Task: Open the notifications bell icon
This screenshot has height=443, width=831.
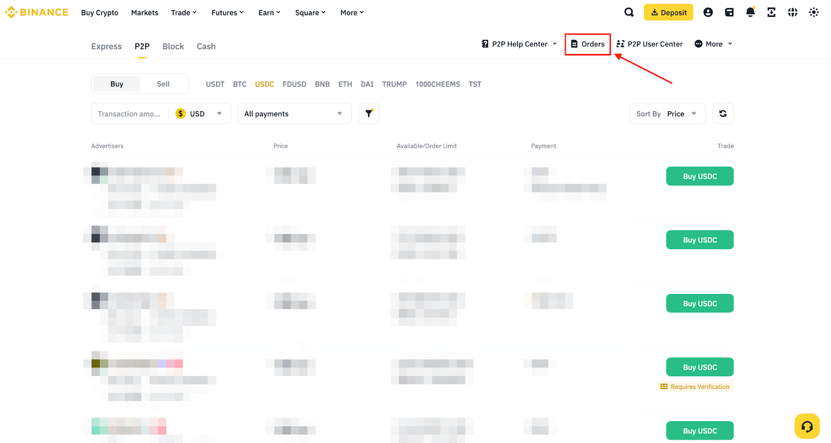Action: 750,12
